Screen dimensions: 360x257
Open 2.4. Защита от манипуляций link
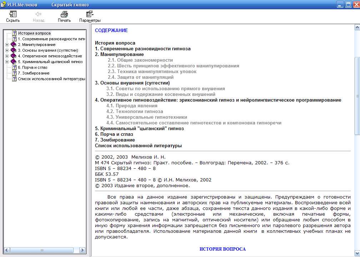pos(140,77)
